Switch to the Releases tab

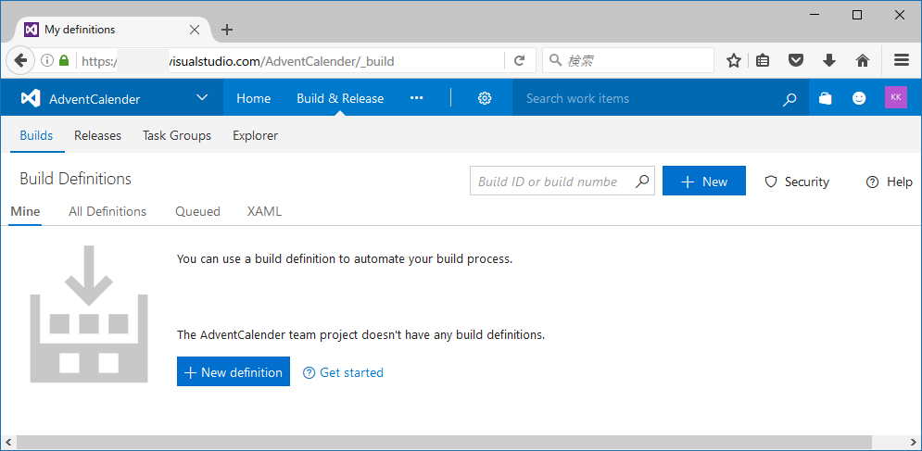point(97,136)
